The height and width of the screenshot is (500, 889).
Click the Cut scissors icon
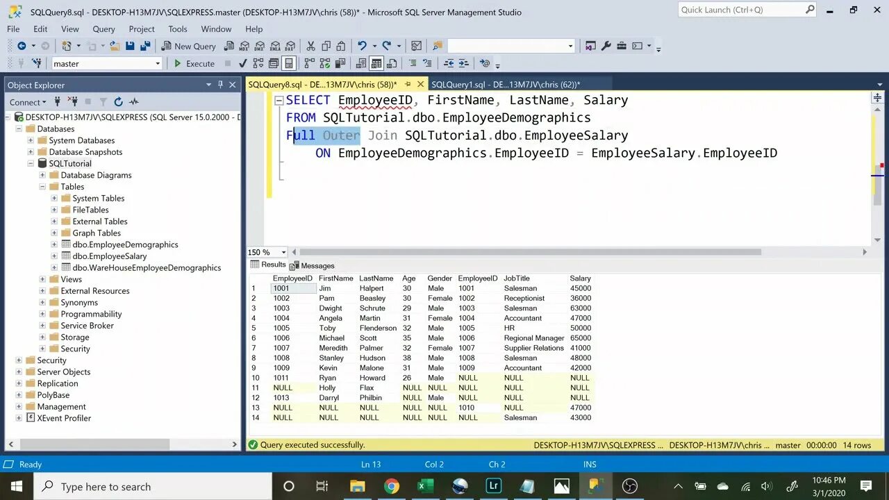310,46
